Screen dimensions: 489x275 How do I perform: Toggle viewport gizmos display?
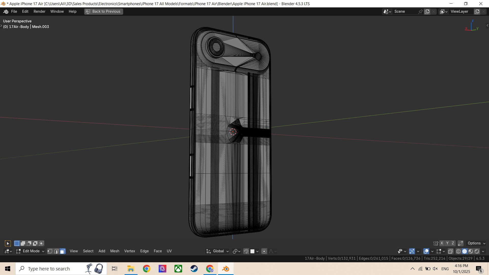412,251
